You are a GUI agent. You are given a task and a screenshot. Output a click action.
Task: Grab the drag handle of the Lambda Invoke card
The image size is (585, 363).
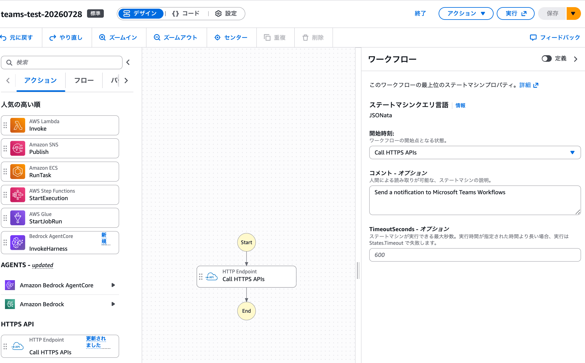point(5,125)
